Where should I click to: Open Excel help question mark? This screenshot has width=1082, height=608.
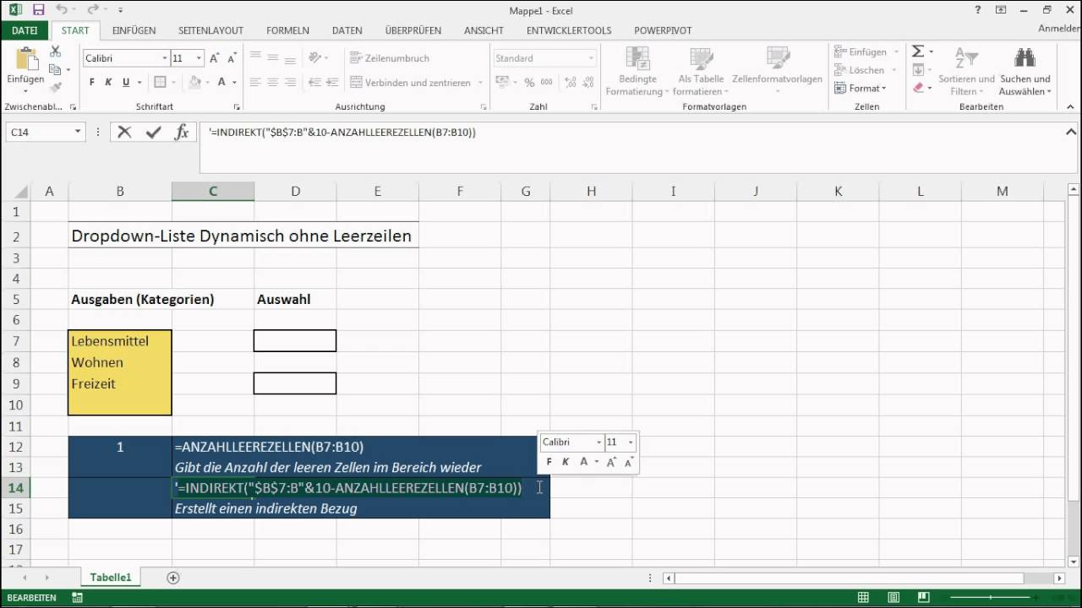(978, 10)
